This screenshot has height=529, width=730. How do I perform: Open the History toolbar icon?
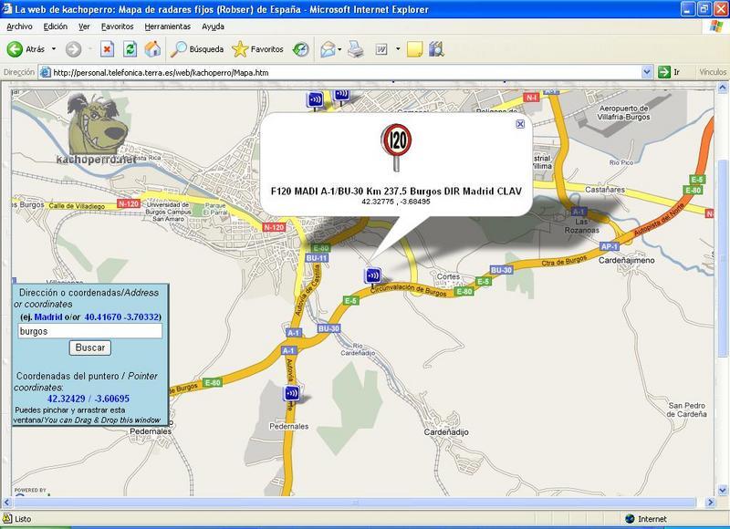point(300,49)
